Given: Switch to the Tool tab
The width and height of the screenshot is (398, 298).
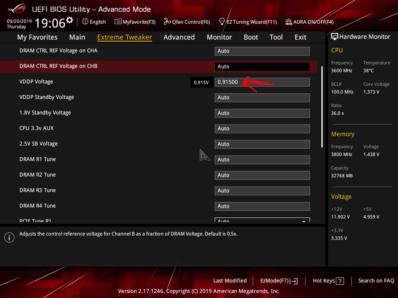Looking at the screenshot, I should [x=276, y=37].
